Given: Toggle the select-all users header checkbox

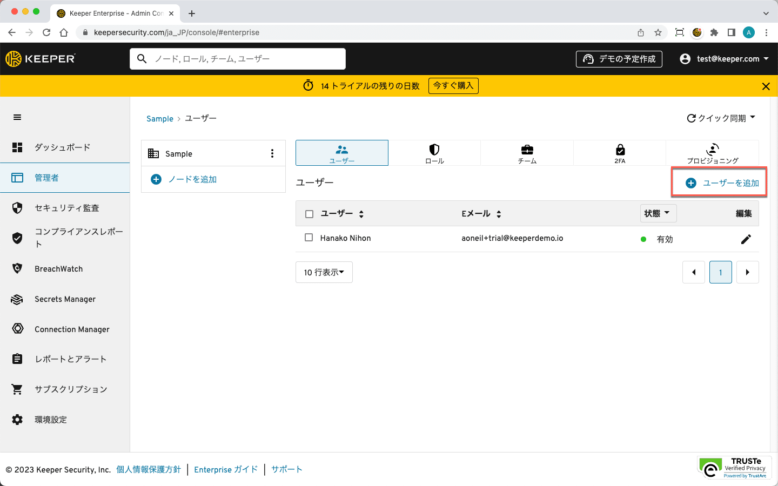Looking at the screenshot, I should click(x=309, y=214).
